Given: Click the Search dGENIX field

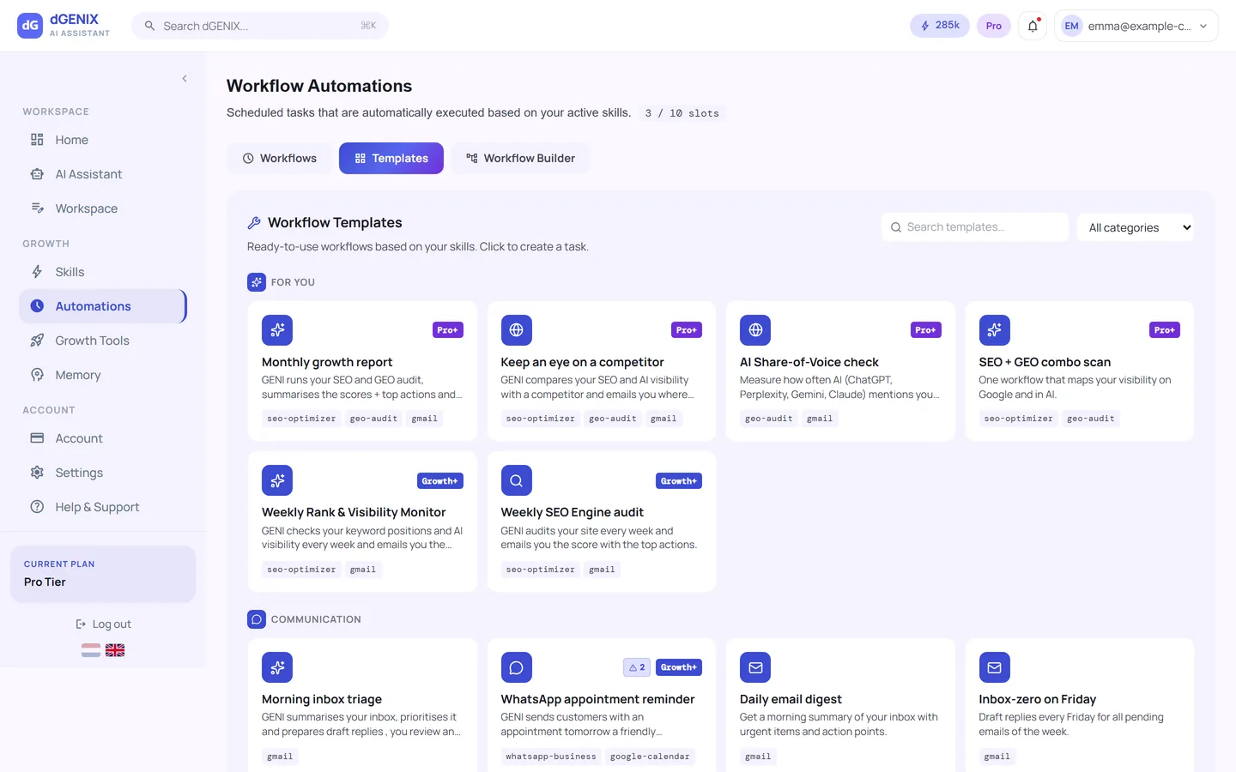Looking at the screenshot, I should click(x=260, y=26).
